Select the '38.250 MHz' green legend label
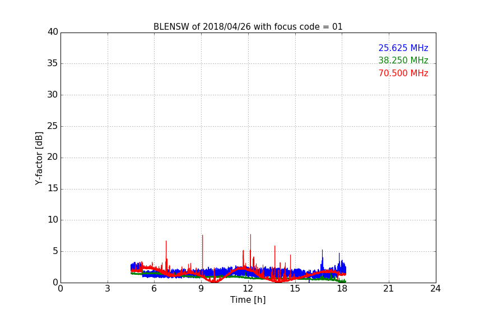484x323 pixels. point(403,60)
